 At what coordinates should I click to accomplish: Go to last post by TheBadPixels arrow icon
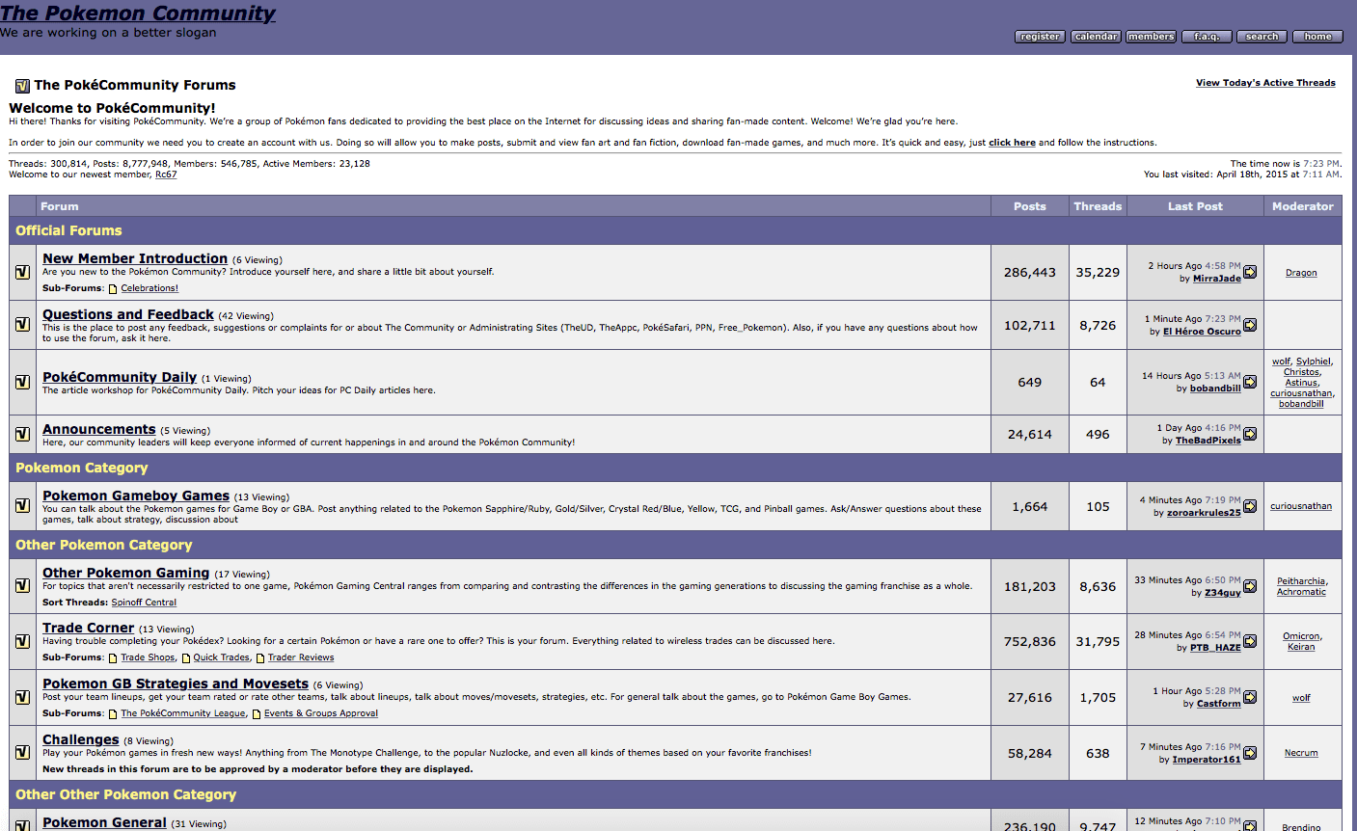1250,434
